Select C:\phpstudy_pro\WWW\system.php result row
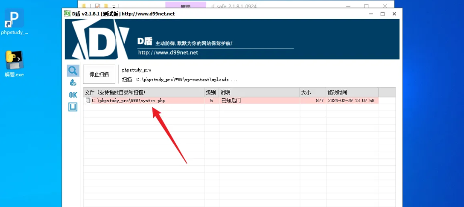The height and width of the screenshot is (207, 464). 231,101
